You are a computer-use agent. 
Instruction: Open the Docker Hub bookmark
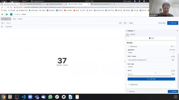[99, 10]
